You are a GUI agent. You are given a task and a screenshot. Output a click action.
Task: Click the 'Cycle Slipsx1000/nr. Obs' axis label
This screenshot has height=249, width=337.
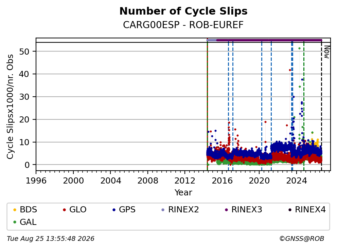10,107
